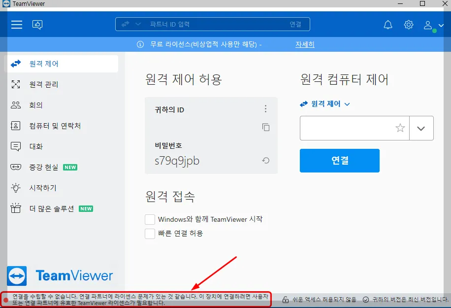The height and width of the screenshot is (308, 451).
Task: Click the 더 많은 솔루션 gift icon
Action: pyautogui.click(x=16, y=208)
